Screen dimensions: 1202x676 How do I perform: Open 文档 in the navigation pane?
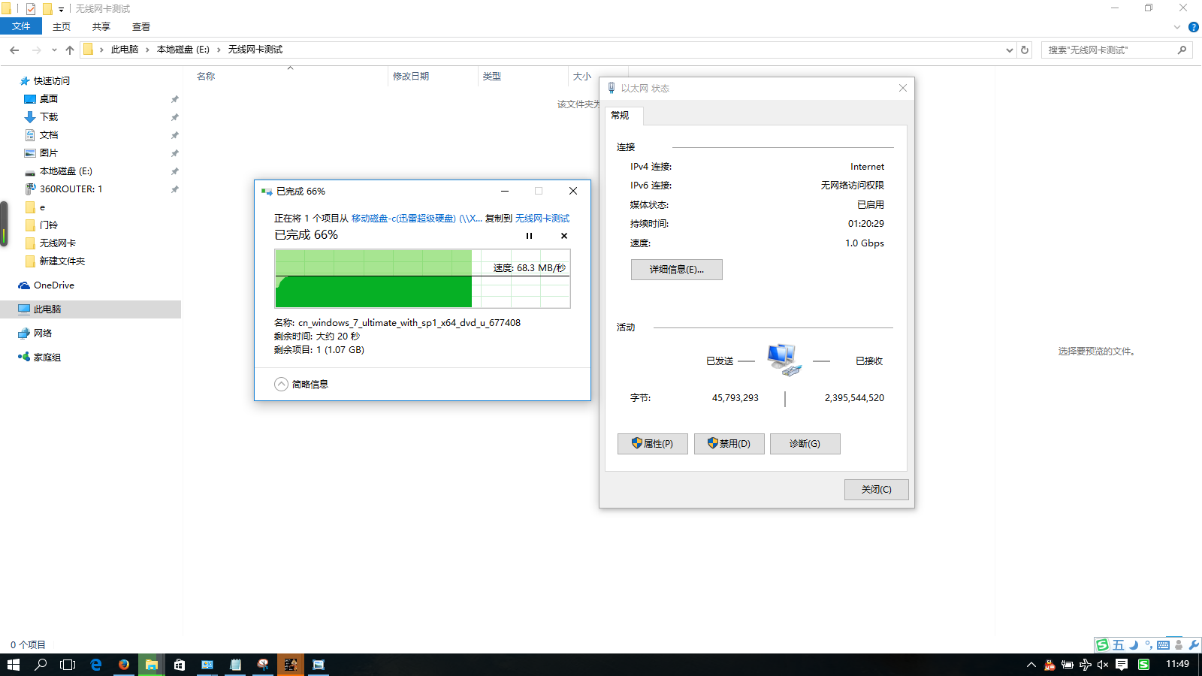49,135
